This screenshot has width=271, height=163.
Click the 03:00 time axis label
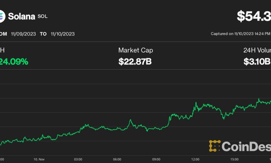tap(78, 159)
